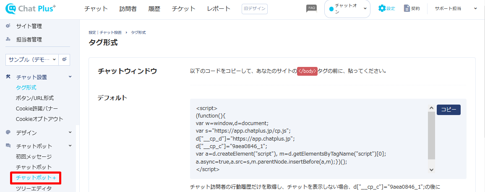485x192 pixels.
Task: Open the チャットオン status dropdown
Action: click(x=347, y=9)
